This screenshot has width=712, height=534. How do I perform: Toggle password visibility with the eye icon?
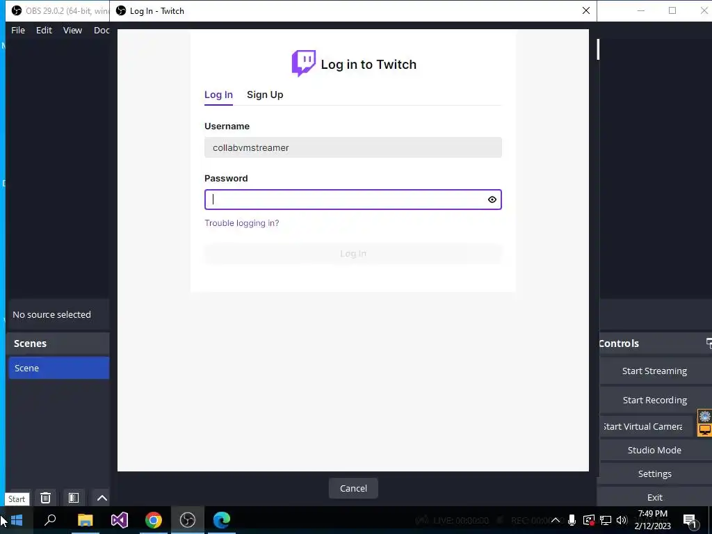[x=492, y=200]
